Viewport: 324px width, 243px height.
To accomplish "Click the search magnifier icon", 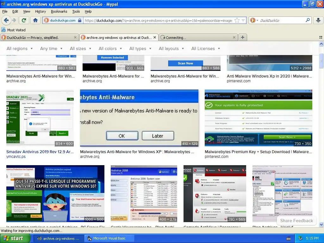I will coord(308,20).
